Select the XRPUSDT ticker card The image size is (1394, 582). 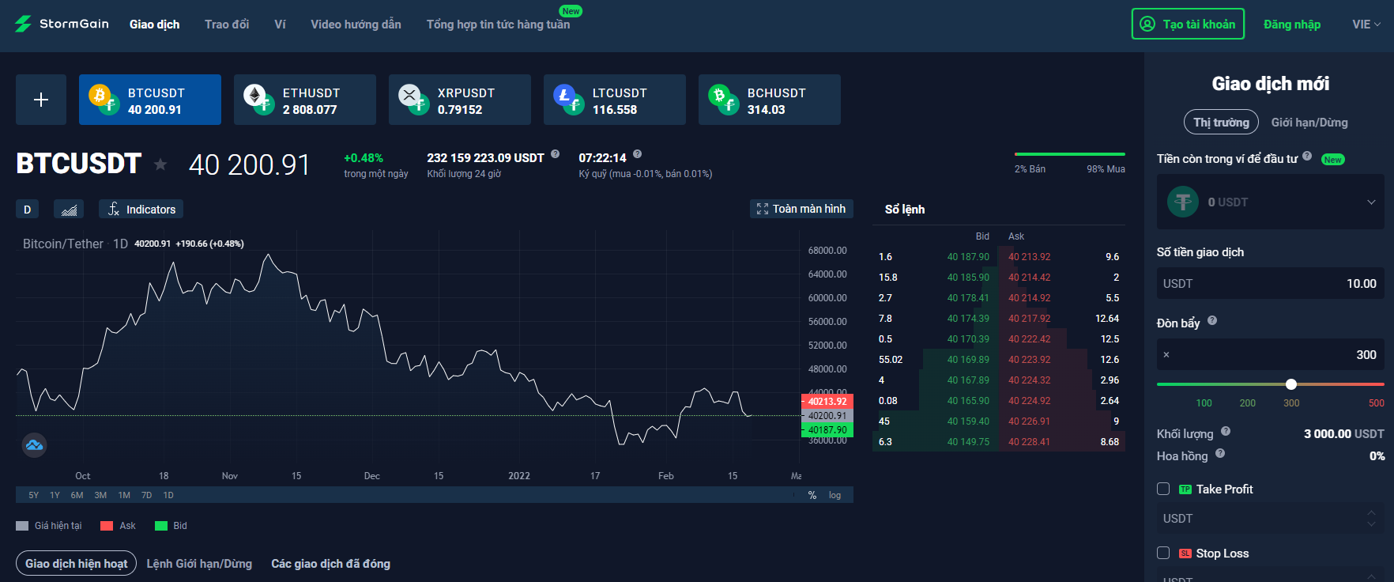click(460, 100)
